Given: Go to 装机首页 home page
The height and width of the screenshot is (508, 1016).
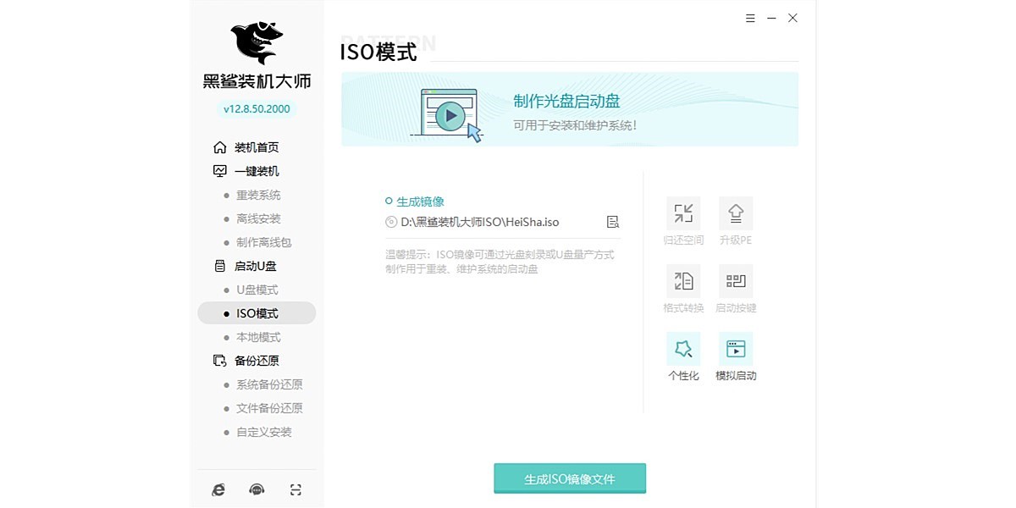Looking at the screenshot, I should [256, 147].
